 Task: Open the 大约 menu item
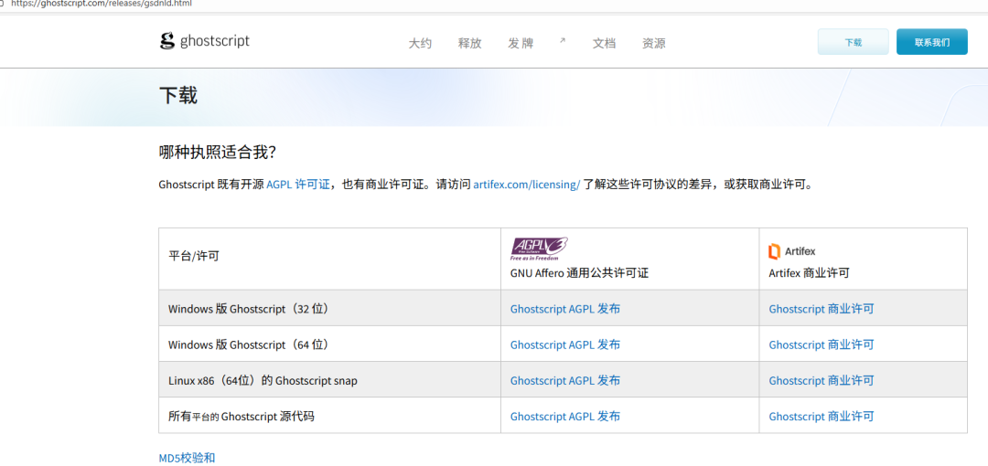(x=420, y=44)
